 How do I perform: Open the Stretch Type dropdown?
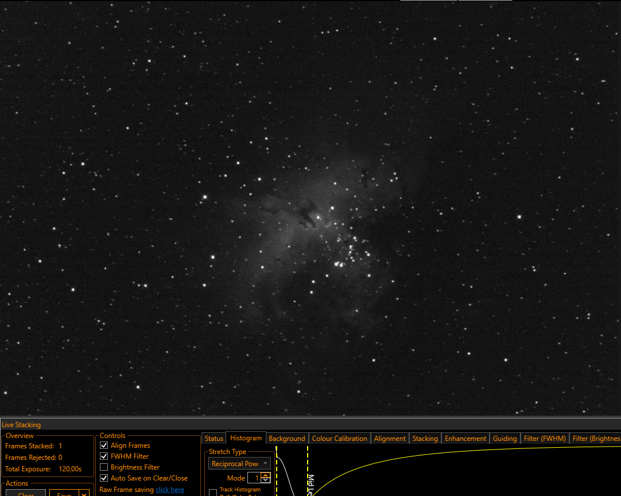pos(239,463)
